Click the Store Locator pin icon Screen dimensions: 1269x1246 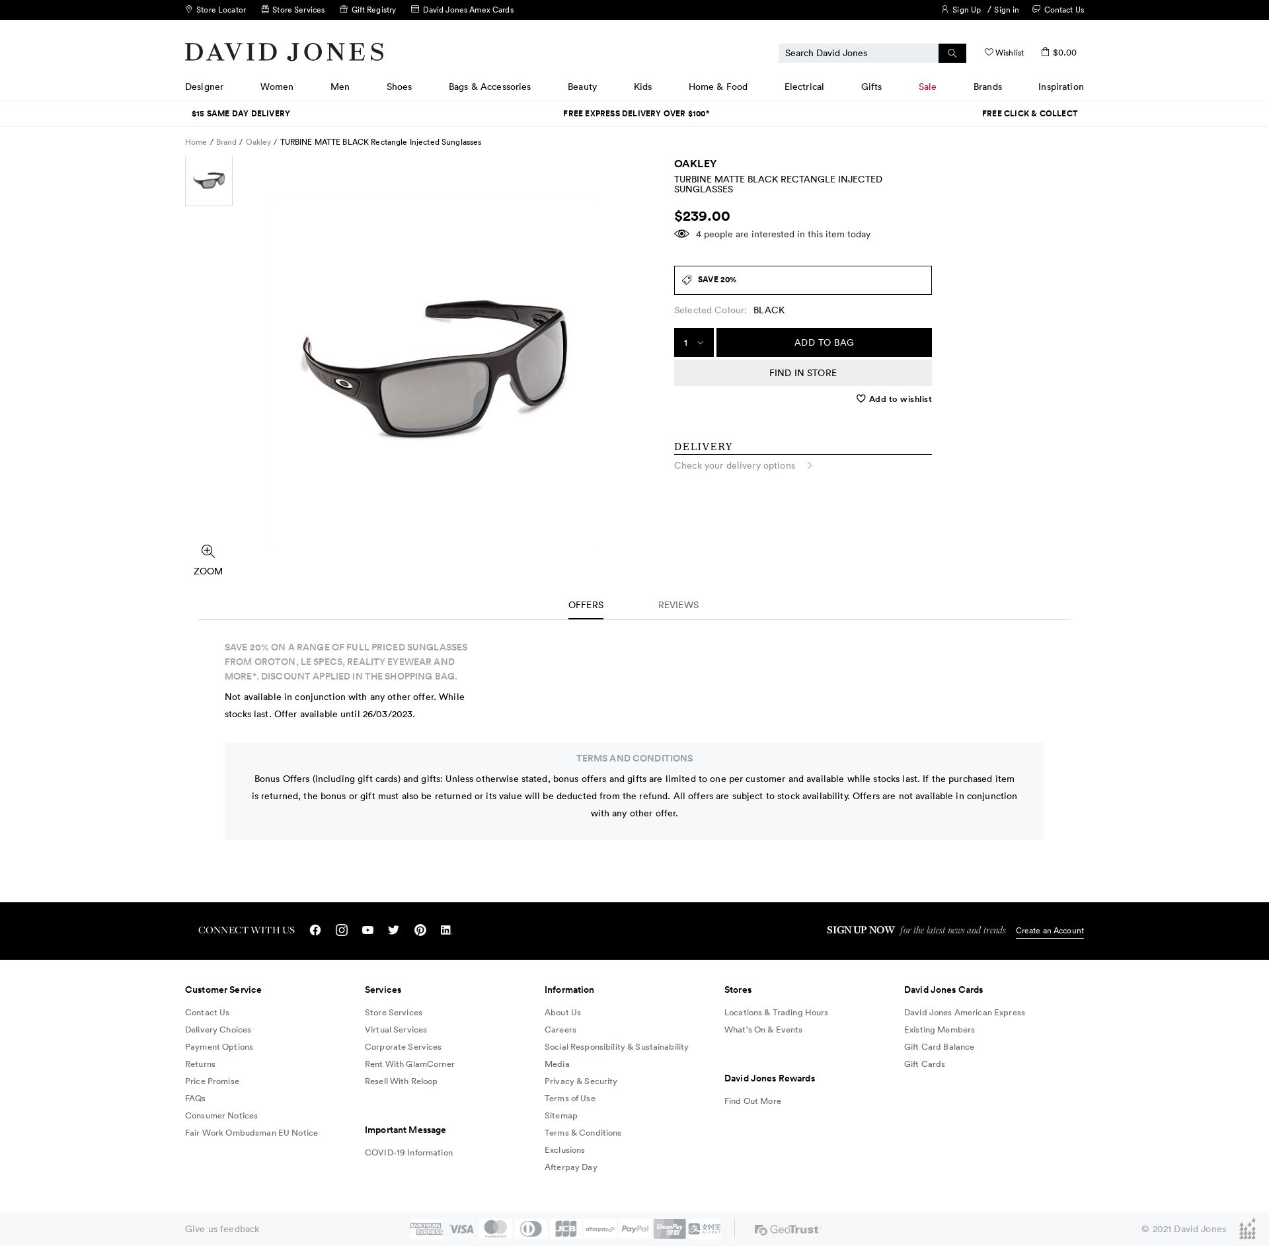[x=189, y=9]
